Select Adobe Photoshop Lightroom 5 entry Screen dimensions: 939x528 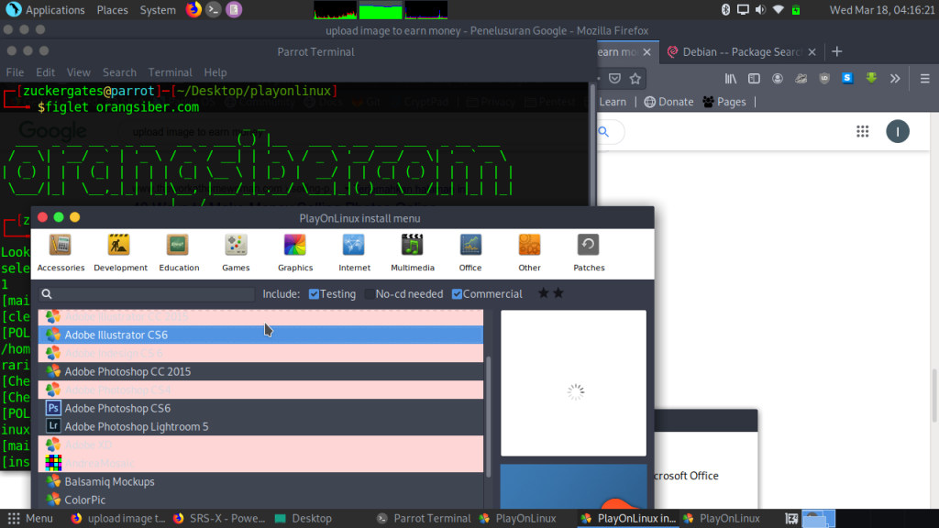tap(260, 426)
